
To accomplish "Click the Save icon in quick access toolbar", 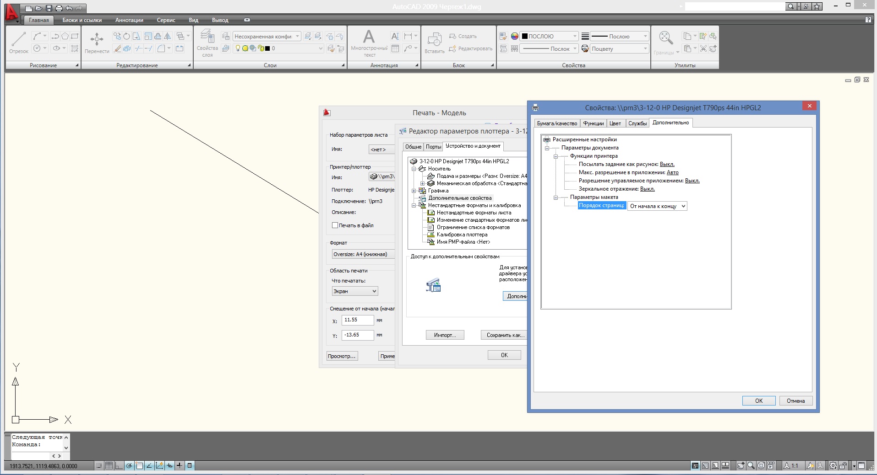I will (49, 8).
